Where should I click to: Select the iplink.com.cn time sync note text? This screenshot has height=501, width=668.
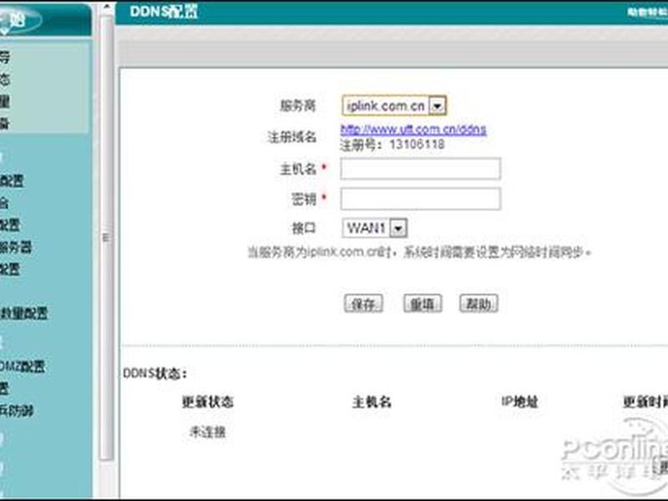click(x=419, y=252)
